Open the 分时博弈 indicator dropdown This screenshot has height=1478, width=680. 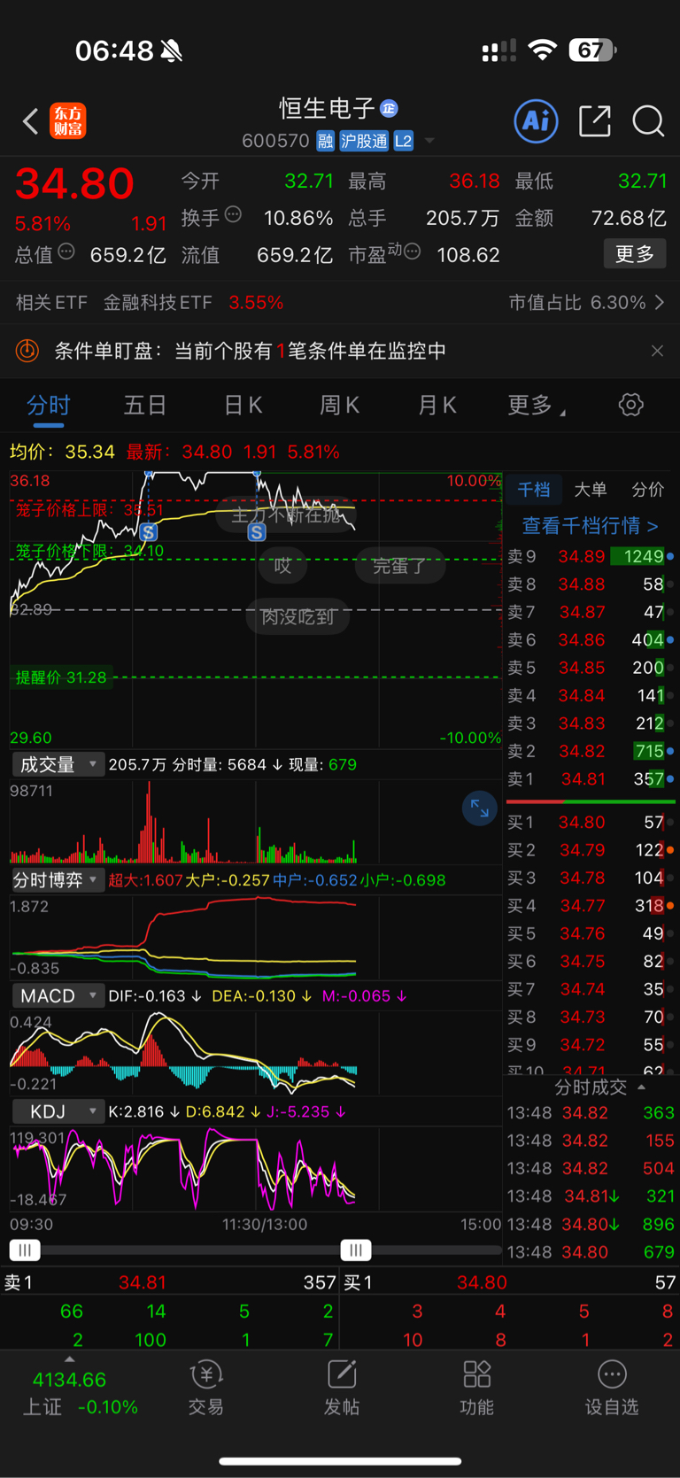pyautogui.click(x=58, y=880)
